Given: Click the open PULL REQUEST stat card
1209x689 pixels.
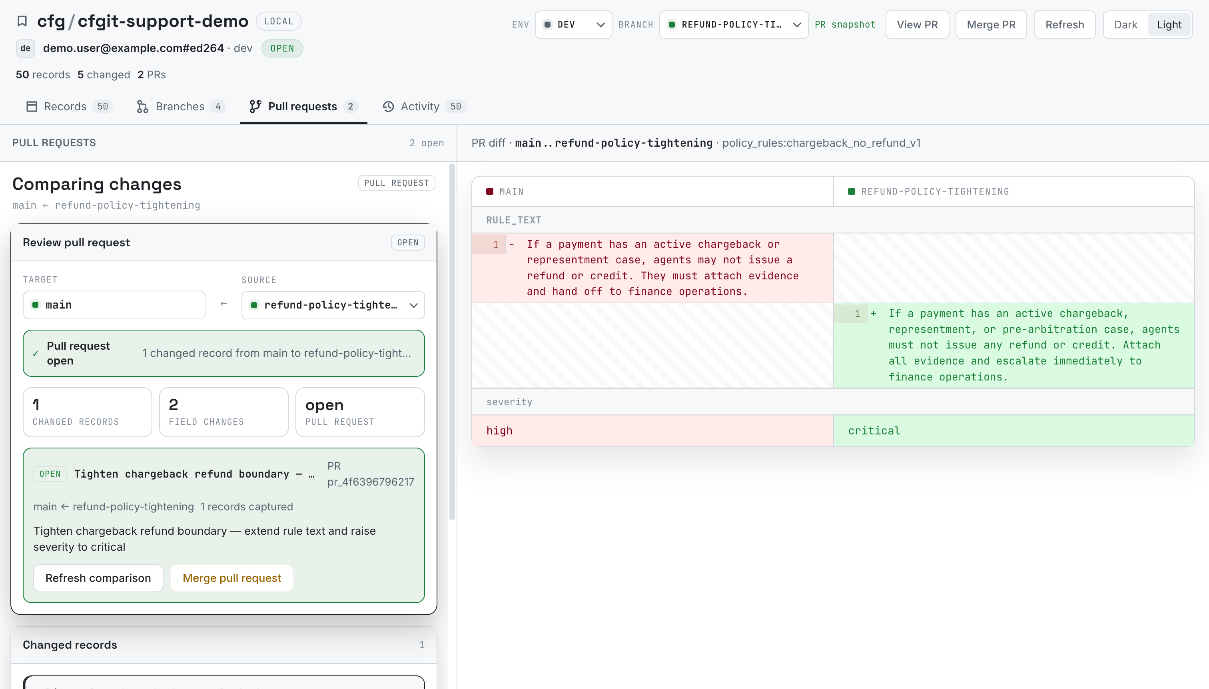Looking at the screenshot, I should tap(360, 412).
